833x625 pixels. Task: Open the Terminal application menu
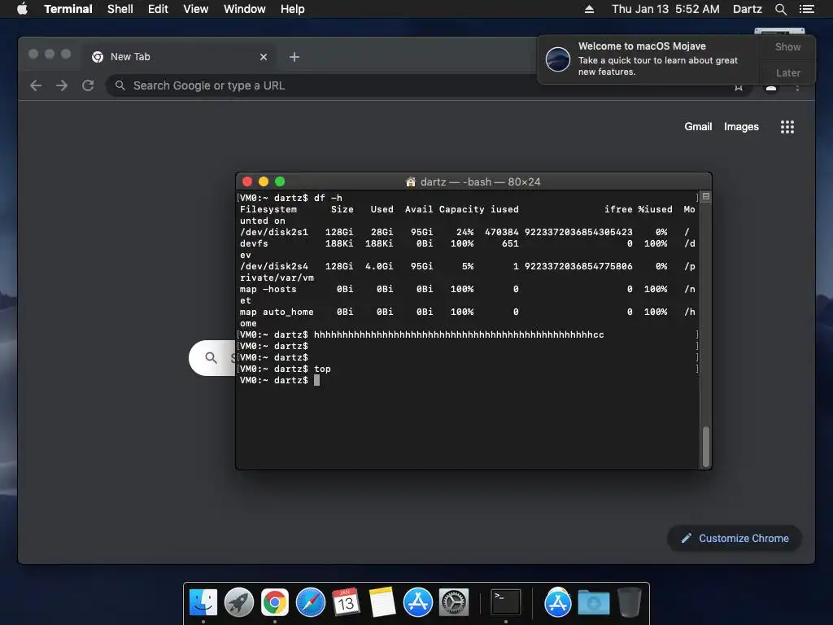[x=68, y=9]
